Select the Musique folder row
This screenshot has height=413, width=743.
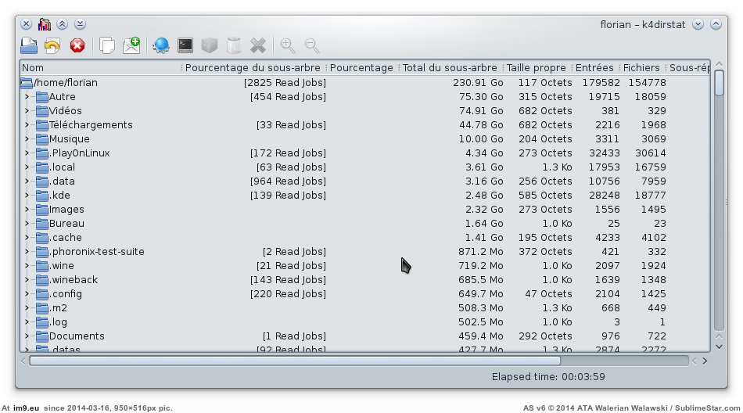coord(69,139)
